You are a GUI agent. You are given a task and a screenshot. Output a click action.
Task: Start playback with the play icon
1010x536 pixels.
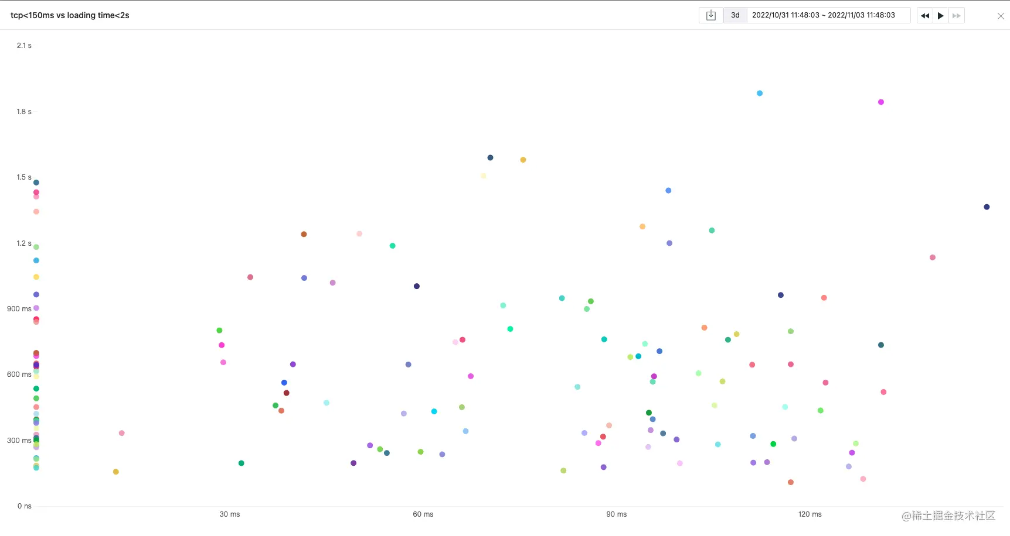[941, 15]
